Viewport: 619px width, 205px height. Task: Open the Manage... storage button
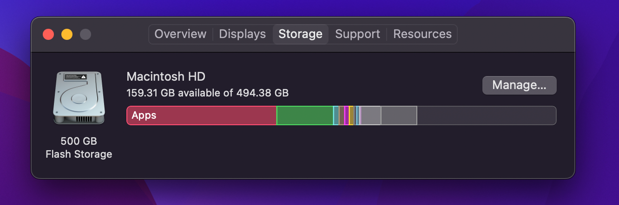[x=519, y=85]
